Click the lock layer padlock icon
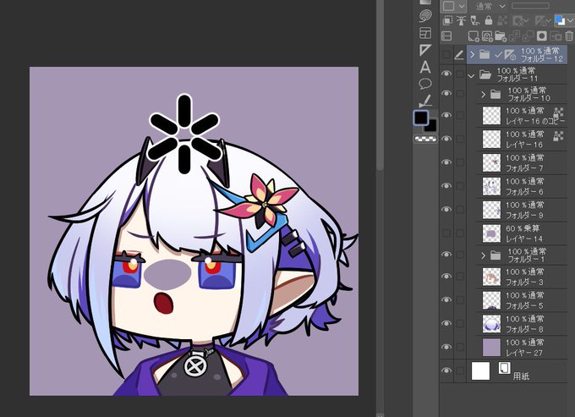 point(488,20)
